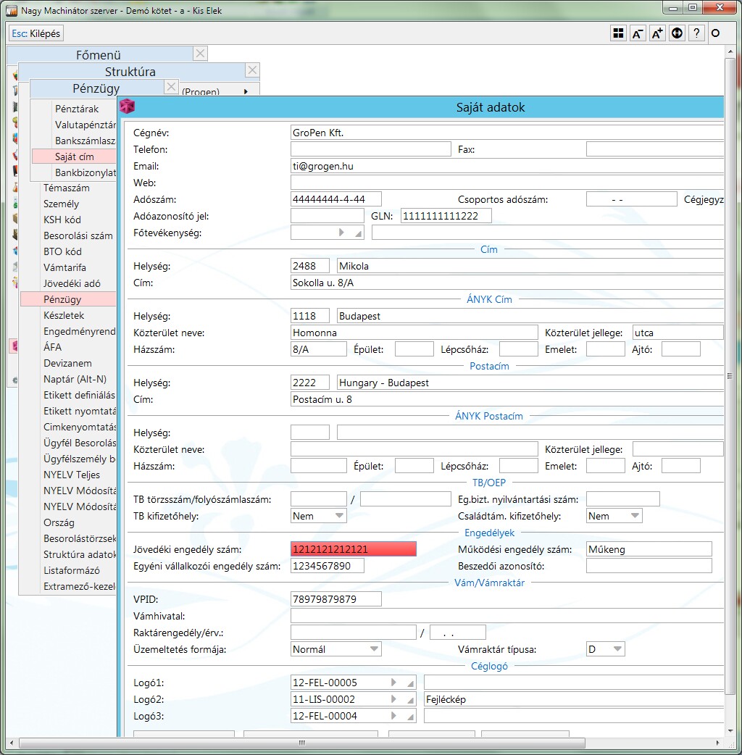Screen dimensions: 742x755
Task: Open the TB kifizetőhely dropdown
Action: (x=319, y=516)
